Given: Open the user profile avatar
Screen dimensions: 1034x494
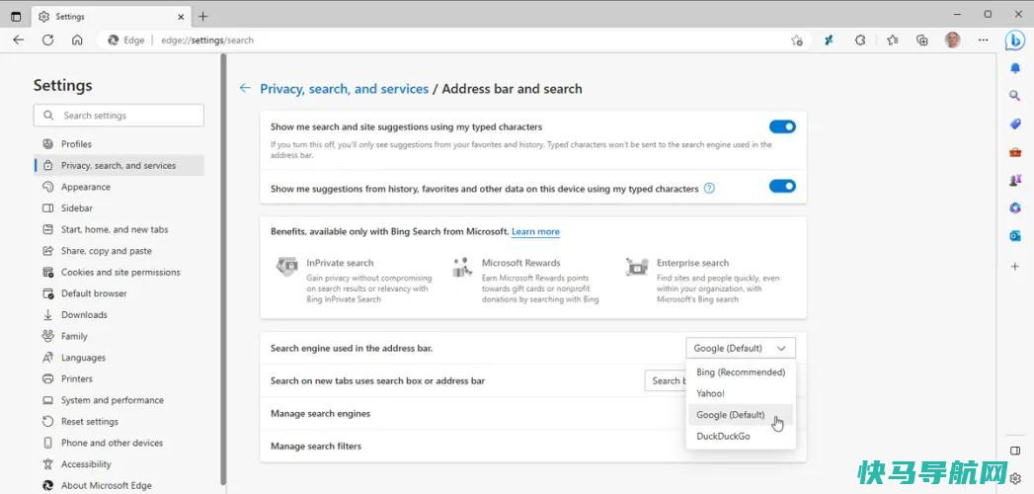Looking at the screenshot, I should (952, 41).
